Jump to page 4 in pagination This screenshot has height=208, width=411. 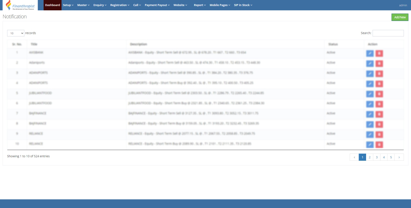pyautogui.click(x=384, y=157)
